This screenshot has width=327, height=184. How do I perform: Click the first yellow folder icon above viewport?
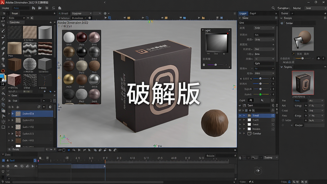pos(129,18)
